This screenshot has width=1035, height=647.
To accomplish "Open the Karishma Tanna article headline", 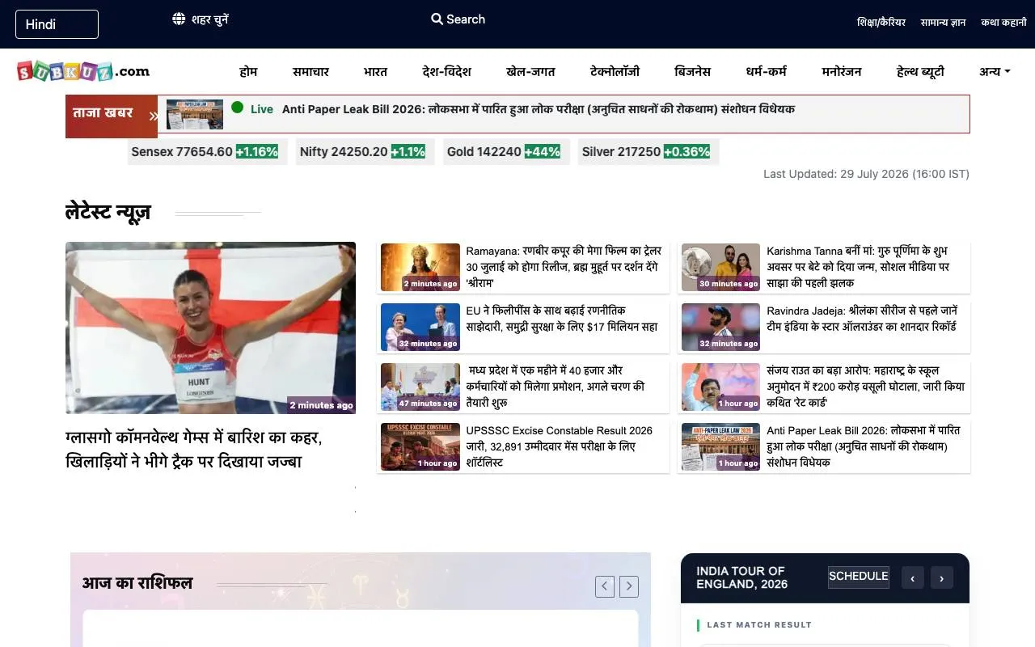I will point(858,267).
